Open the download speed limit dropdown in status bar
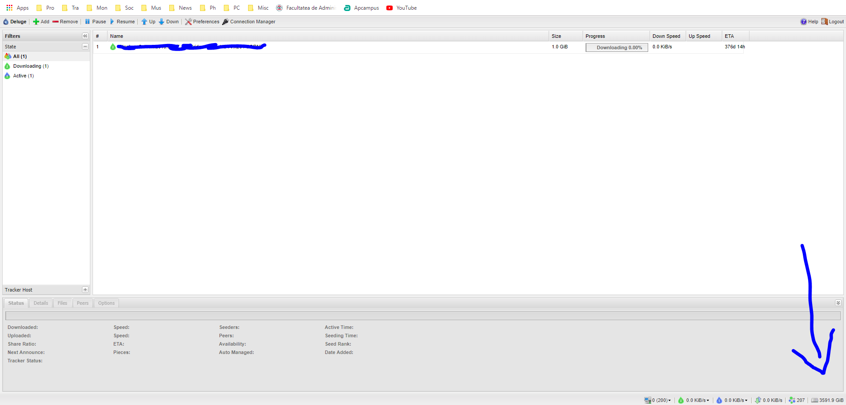846x405 pixels. click(x=694, y=400)
